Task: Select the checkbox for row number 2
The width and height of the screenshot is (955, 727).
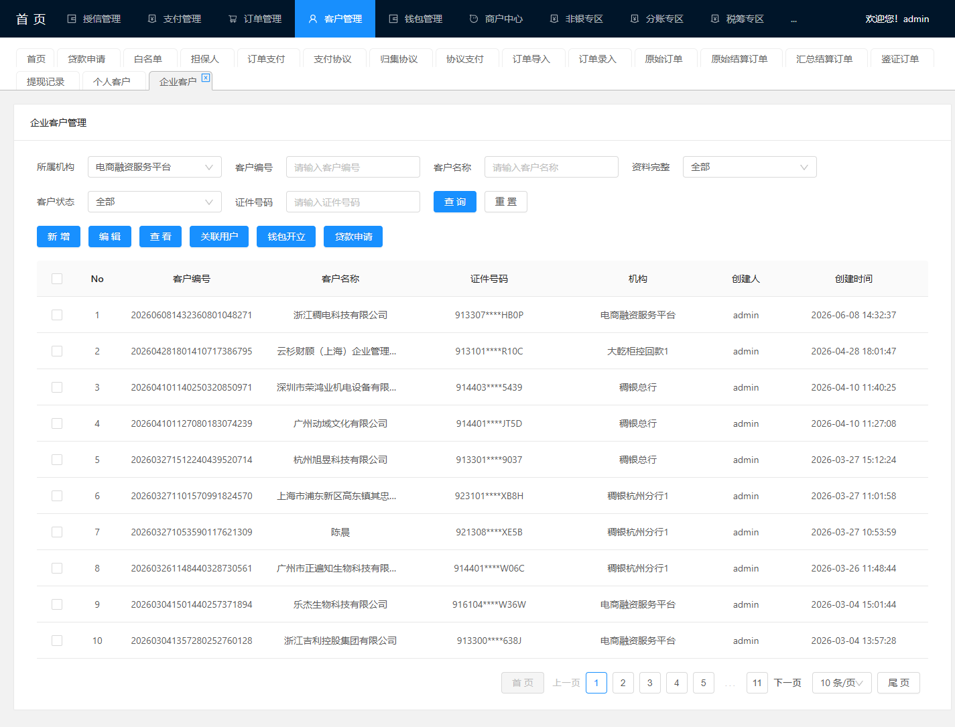Action: point(57,351)
